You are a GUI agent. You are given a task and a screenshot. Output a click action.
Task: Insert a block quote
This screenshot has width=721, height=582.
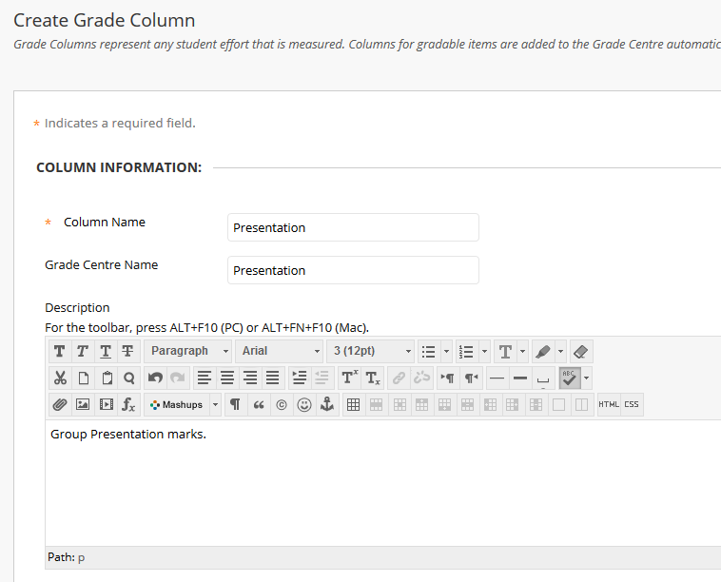click(259, 405)
